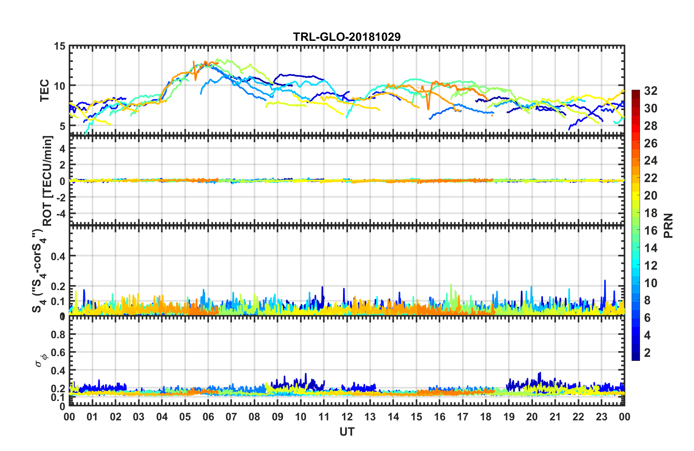Click UT axis hour label 15
694x451 pixels.
pyautogui.click(x=416, y=417)
